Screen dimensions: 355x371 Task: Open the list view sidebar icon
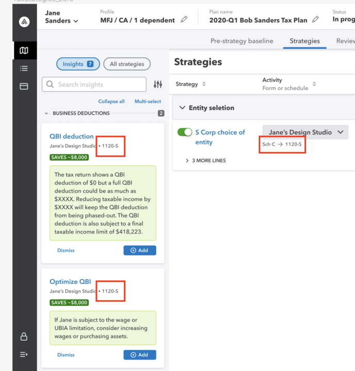[24, 69]
